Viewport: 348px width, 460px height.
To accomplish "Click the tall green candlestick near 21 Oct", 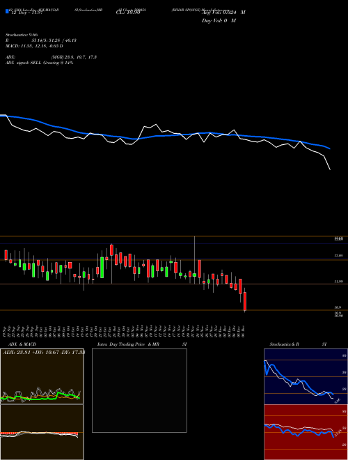I will (102, 267).
